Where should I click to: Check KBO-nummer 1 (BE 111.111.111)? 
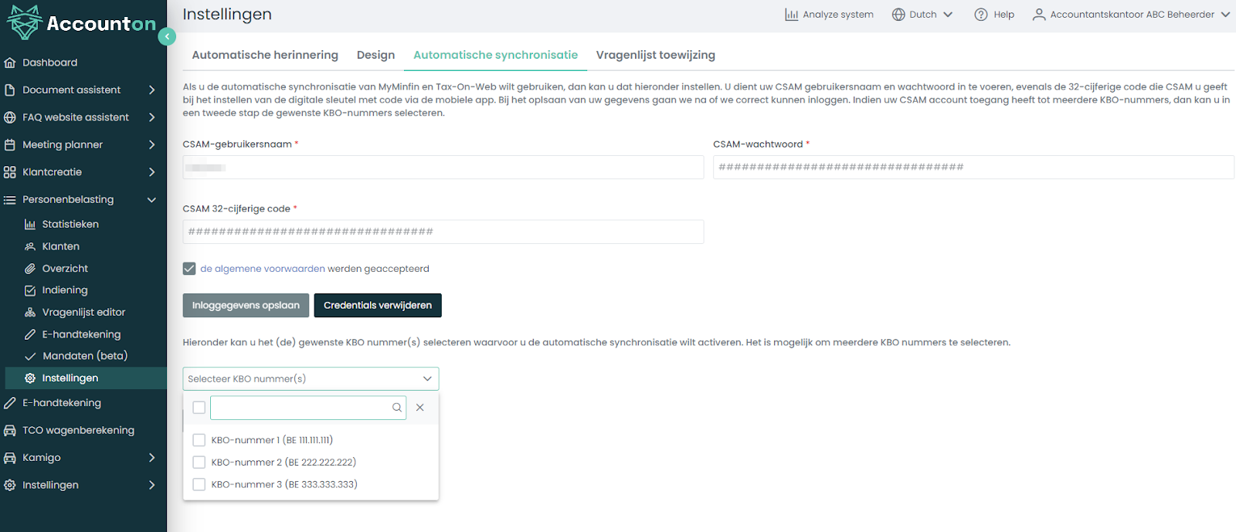[199, 440]
